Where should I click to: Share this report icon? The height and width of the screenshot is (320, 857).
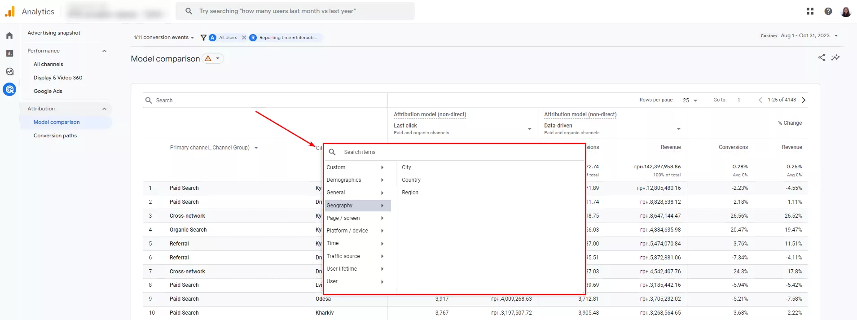click(822, 57)
